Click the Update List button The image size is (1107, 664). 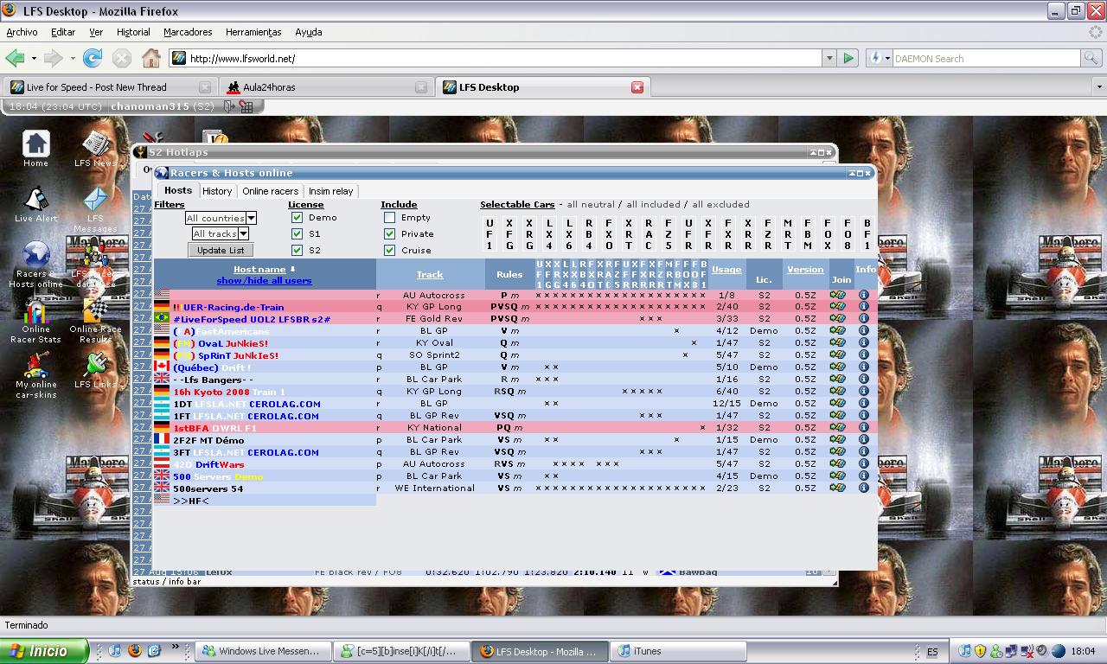click(220, 250)
